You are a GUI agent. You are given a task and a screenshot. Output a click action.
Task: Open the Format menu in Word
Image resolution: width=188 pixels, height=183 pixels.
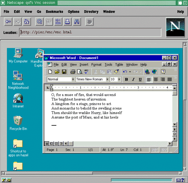pyautogui.click(x=96, y=64)
